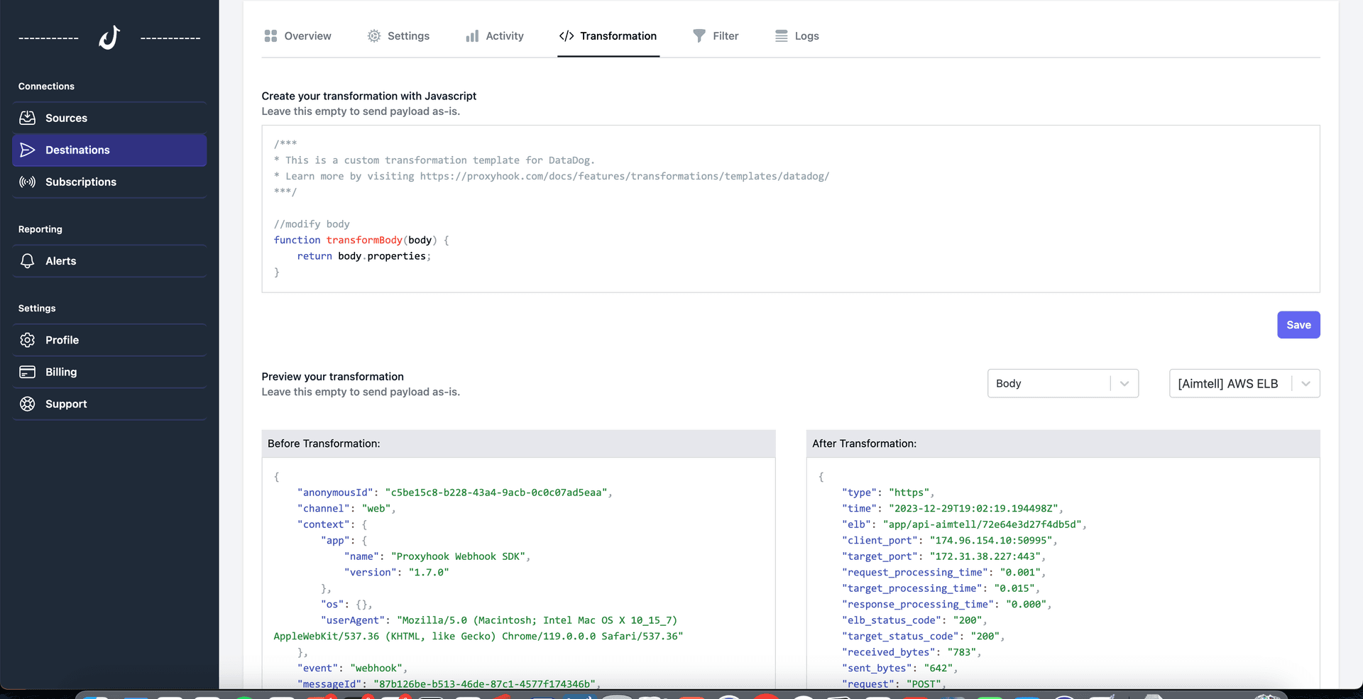The image size is (1363, 699).
Task: Click the "type": "https" line in After panel
Action: 888,492
